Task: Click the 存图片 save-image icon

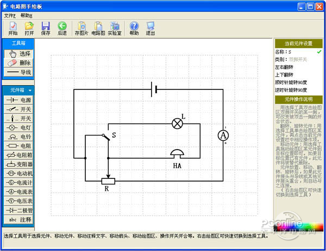Action: tap(81, 28)
